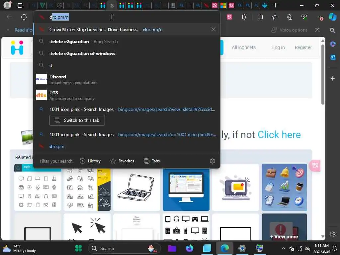Close the current active tab

(x=112, y=5)
